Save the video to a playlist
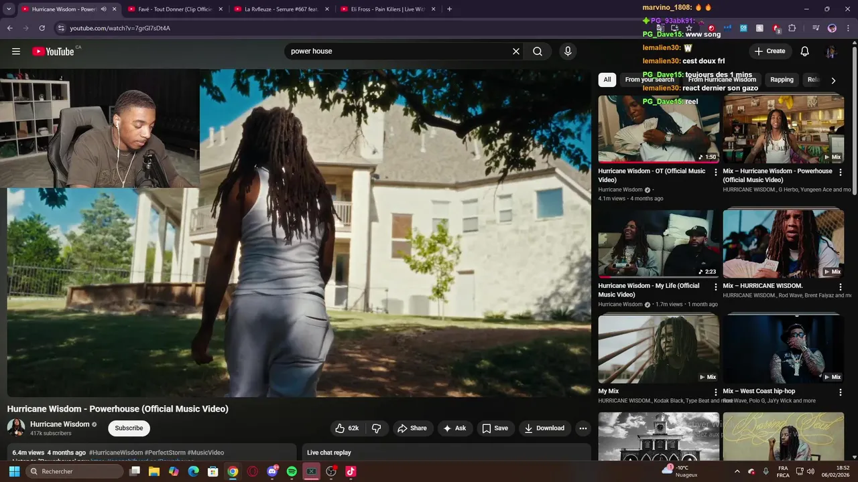This screenshot has width=858, height=482. 495,428
